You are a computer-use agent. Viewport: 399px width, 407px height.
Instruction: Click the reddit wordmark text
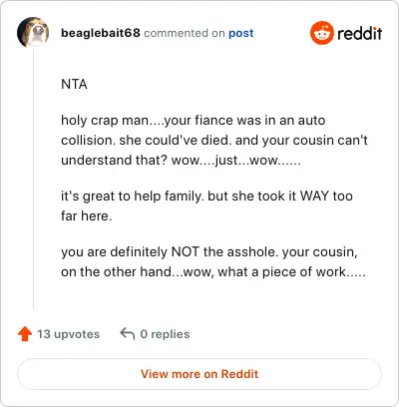coord(359,33)
